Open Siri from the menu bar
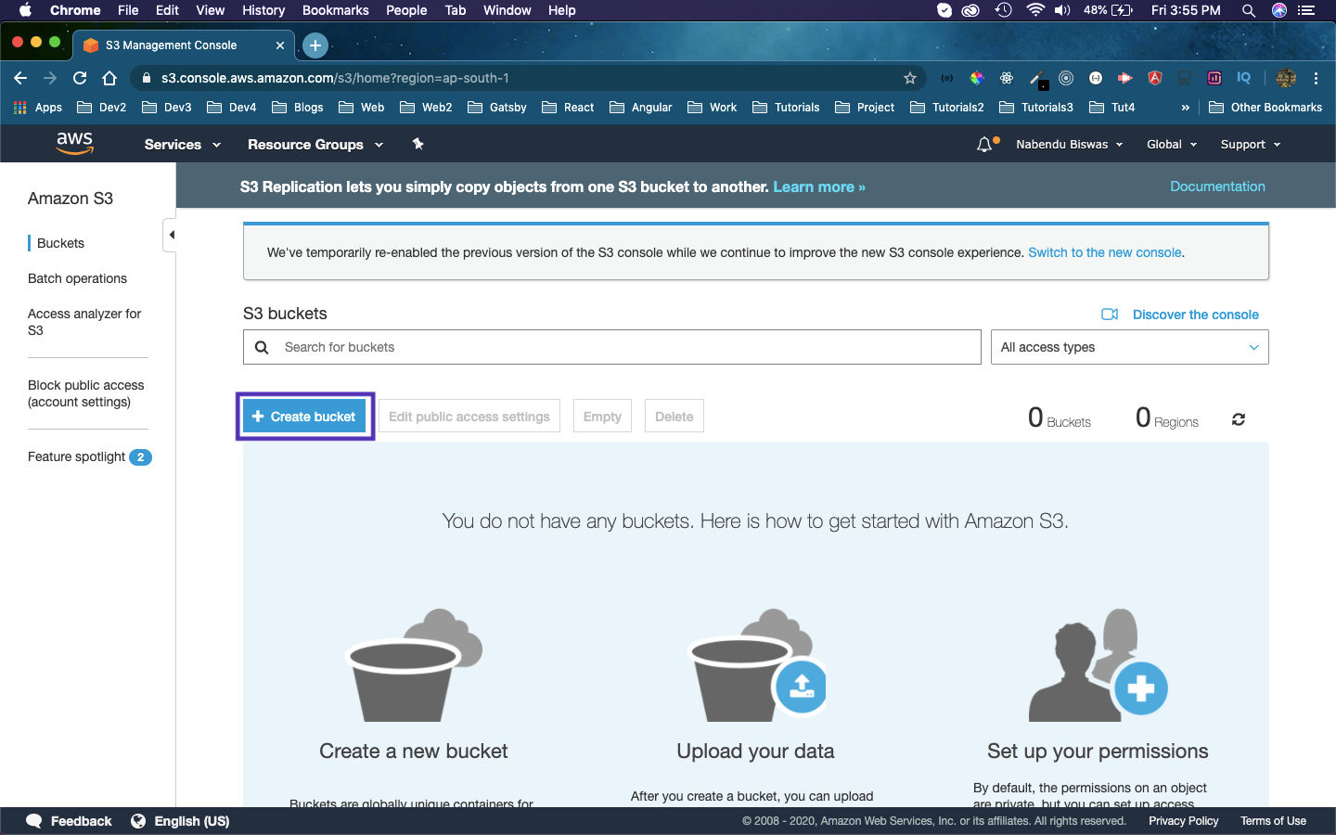1336x835 pixels. point(1279,10)
